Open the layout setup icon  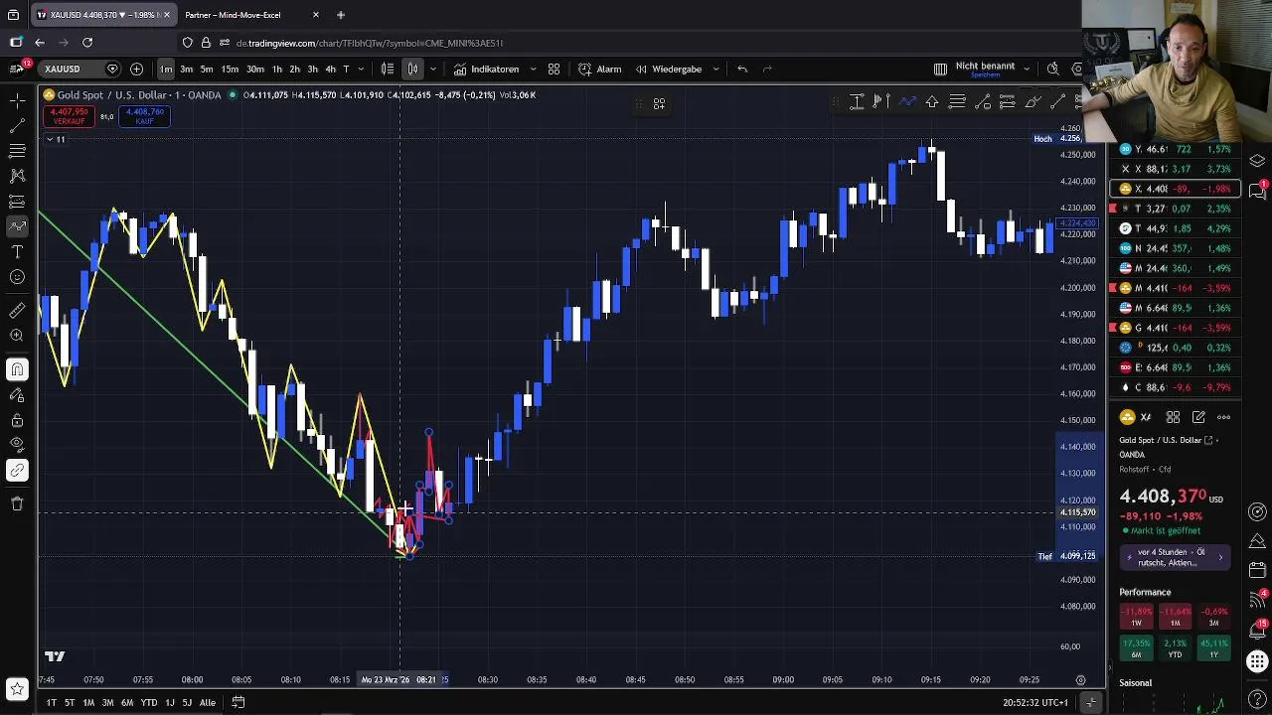coord(940,69)
